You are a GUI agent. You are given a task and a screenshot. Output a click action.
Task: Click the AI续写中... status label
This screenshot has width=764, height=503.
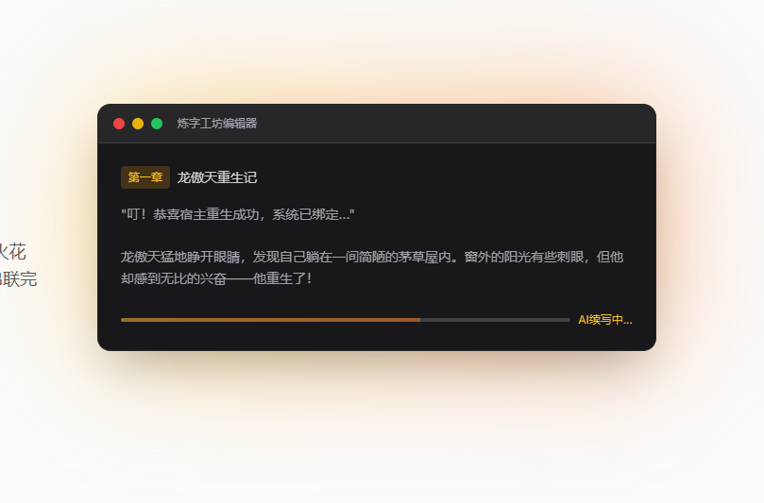(x=605, y=320)
